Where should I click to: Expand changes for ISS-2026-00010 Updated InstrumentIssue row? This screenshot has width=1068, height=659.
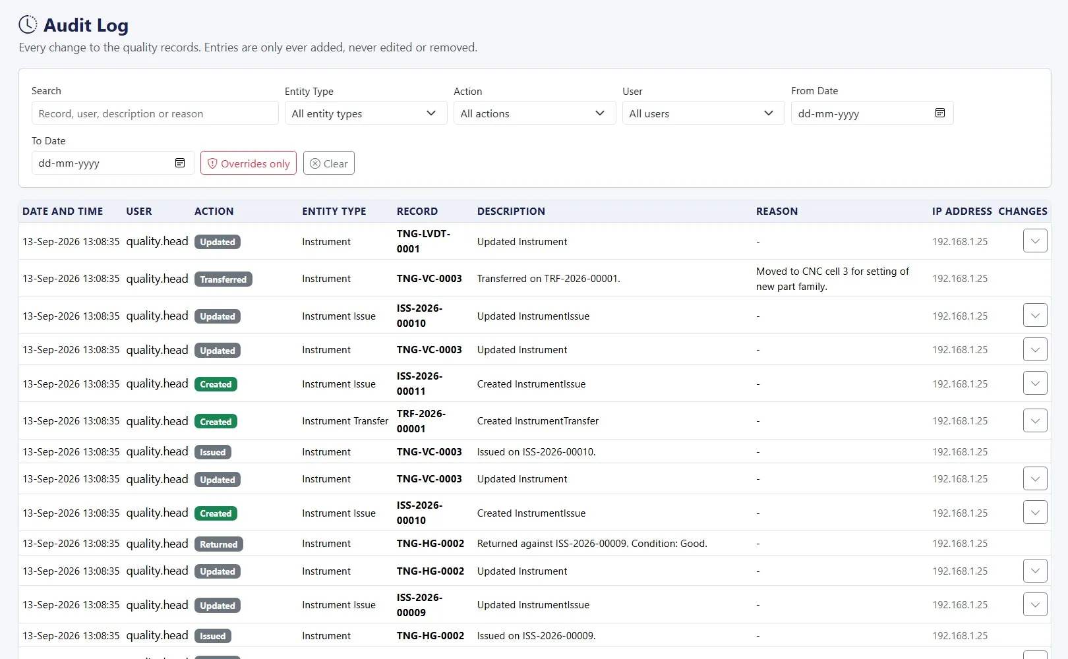(x=1035, y=316)
